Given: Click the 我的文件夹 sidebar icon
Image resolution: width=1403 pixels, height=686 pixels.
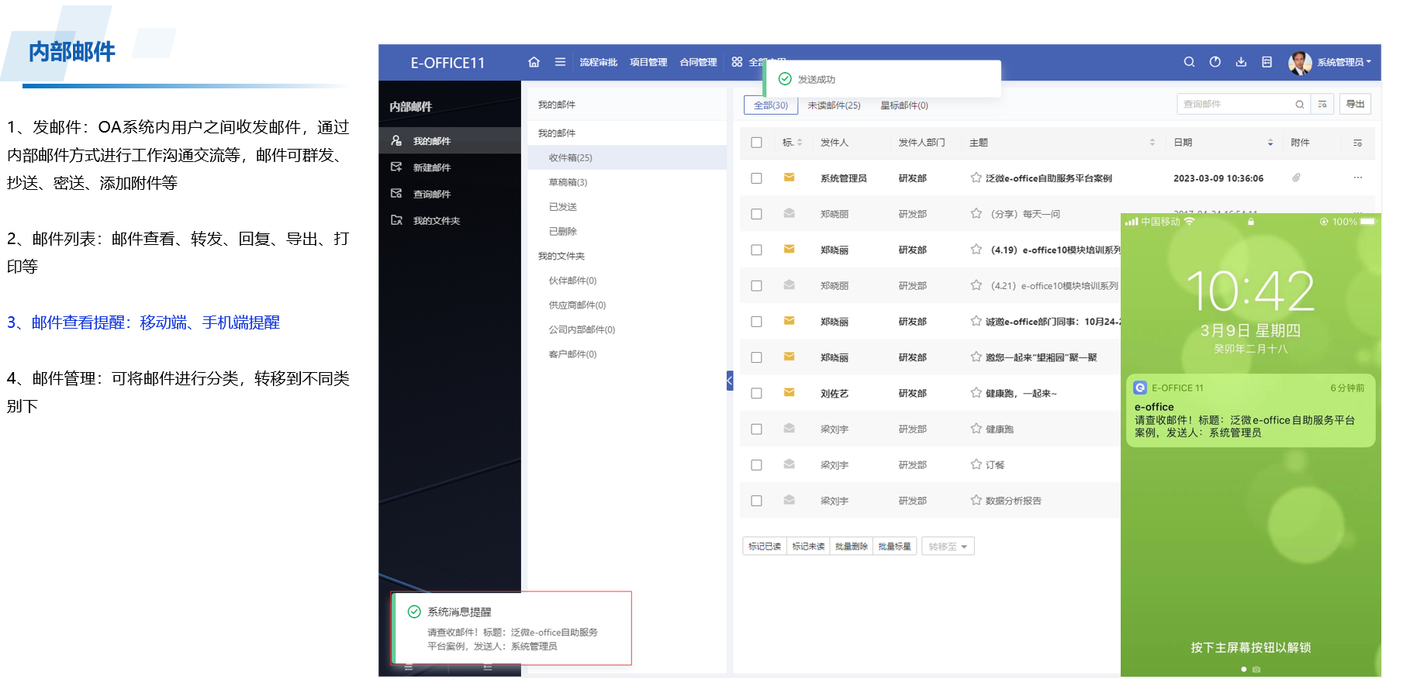Looking at the screenshot, I should coord(396,220).
